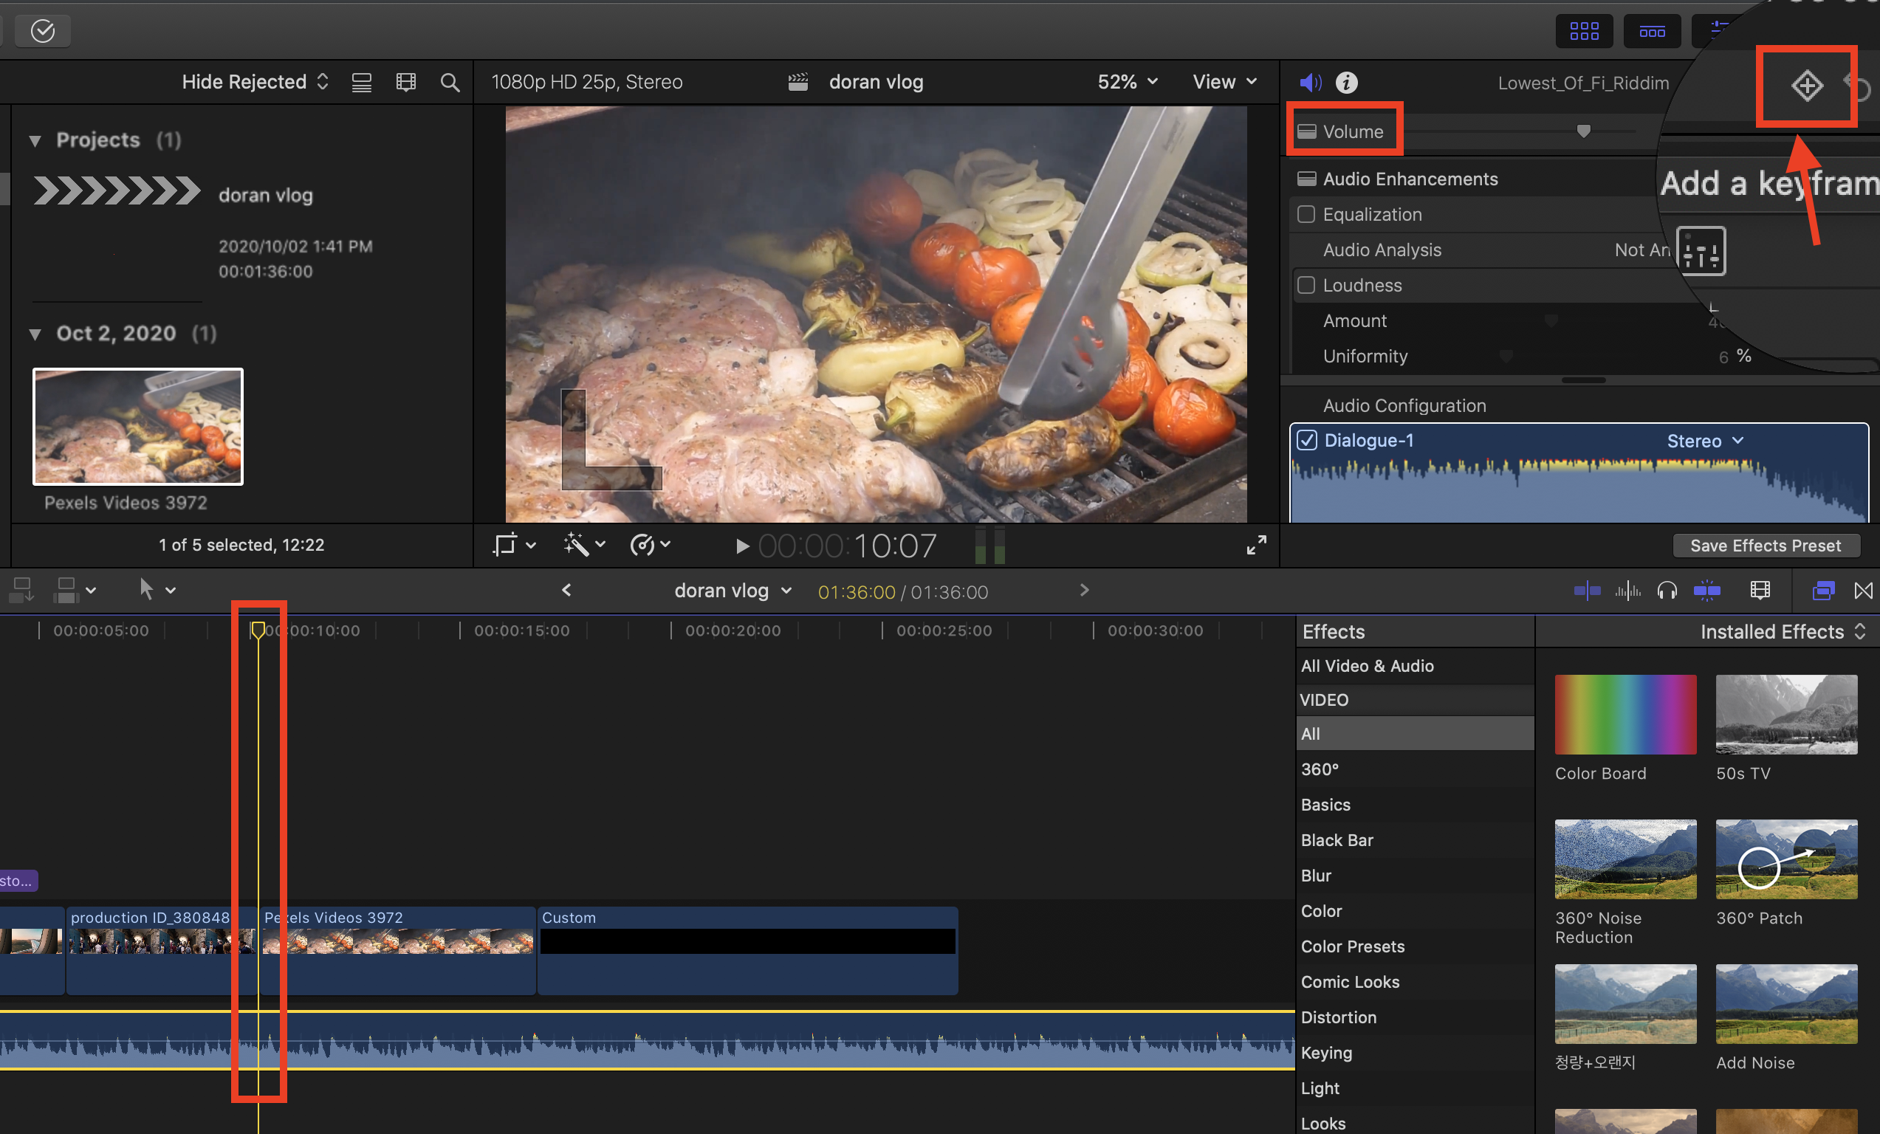Open the info inspector icon

pos(1347,83)
